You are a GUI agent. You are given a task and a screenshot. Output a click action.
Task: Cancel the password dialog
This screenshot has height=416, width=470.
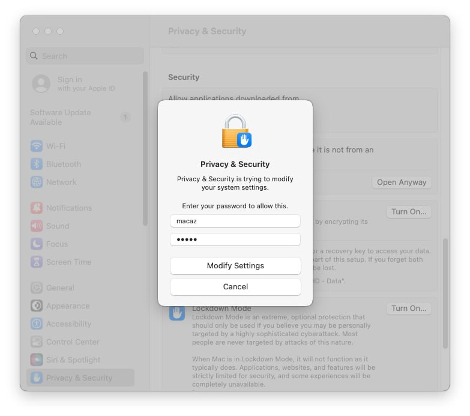pyautogui.click(x=235, y=287)
